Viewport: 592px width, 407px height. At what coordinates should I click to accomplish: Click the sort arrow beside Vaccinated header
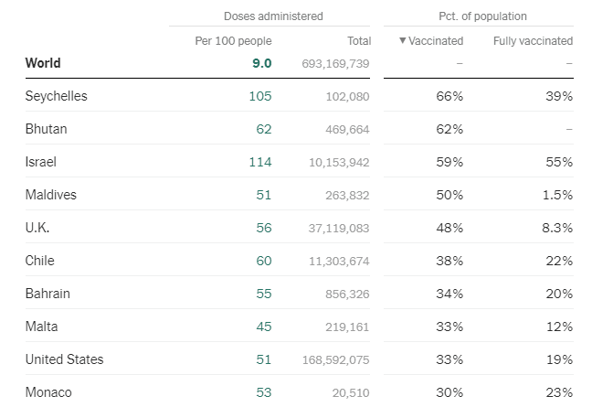(402, 41)
